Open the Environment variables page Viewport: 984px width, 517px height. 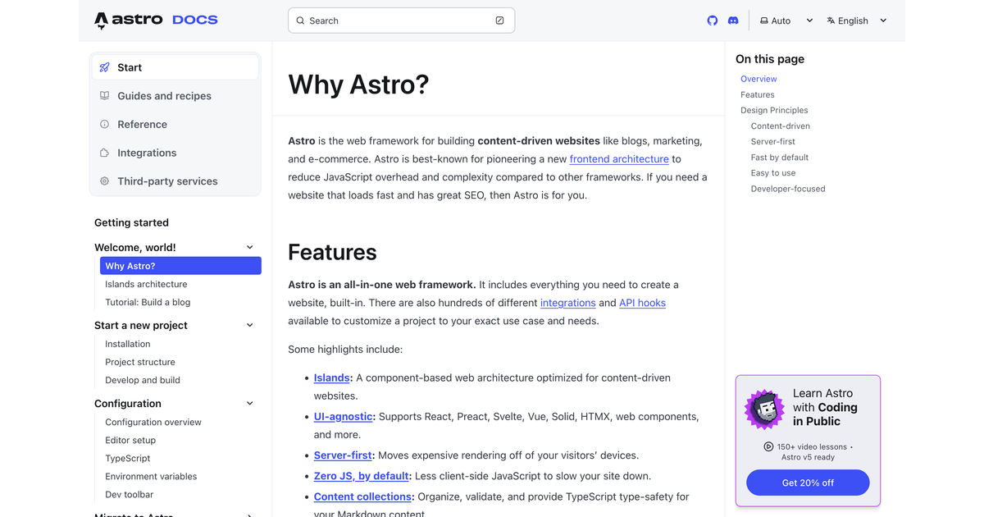tap(151, 476)
